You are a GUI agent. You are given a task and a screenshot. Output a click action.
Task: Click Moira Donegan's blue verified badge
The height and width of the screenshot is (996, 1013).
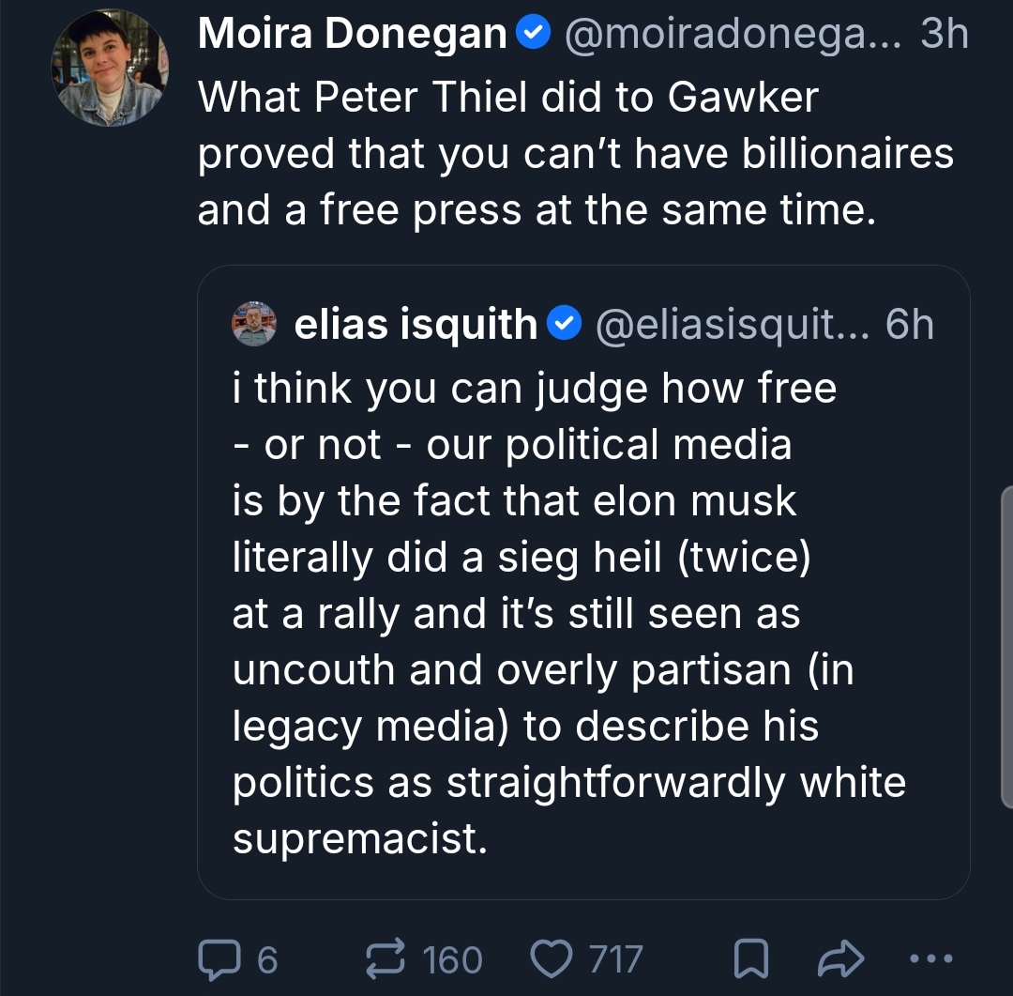click(533, 35)
